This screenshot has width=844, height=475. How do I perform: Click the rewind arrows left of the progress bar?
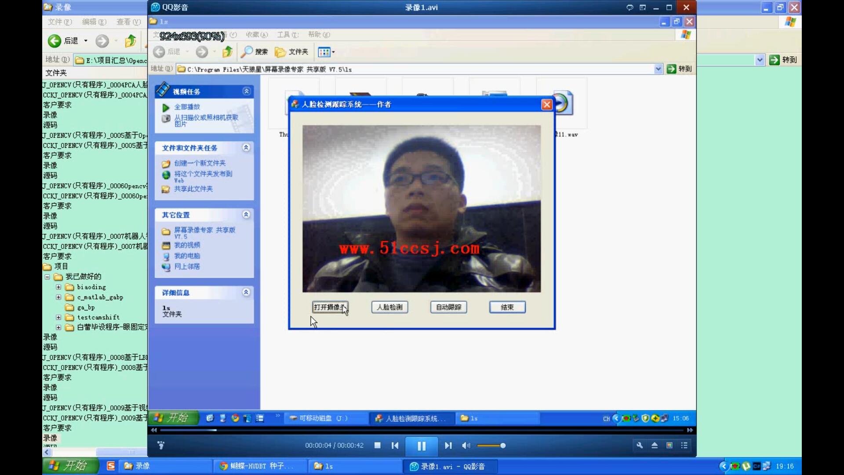(x=153, y=430)
